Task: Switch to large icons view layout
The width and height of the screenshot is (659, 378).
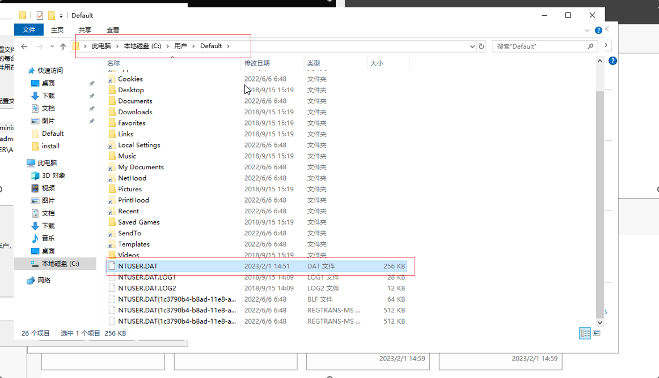Action: point(597,333)
